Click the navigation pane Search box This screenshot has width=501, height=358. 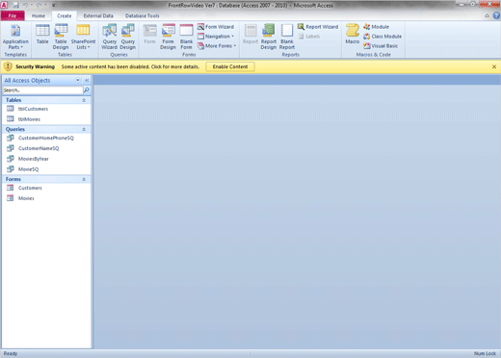42,90
